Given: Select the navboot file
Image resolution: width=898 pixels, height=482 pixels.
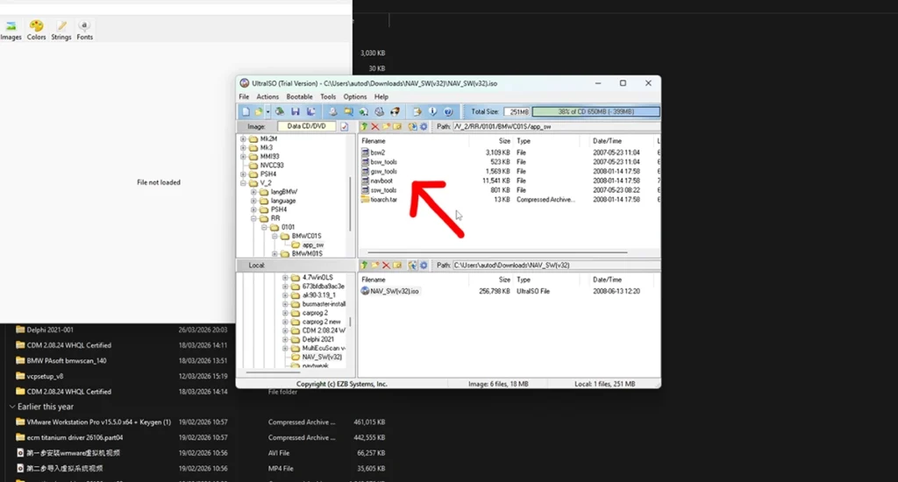Looking at the screenshot, I should [x=381, y=181].
